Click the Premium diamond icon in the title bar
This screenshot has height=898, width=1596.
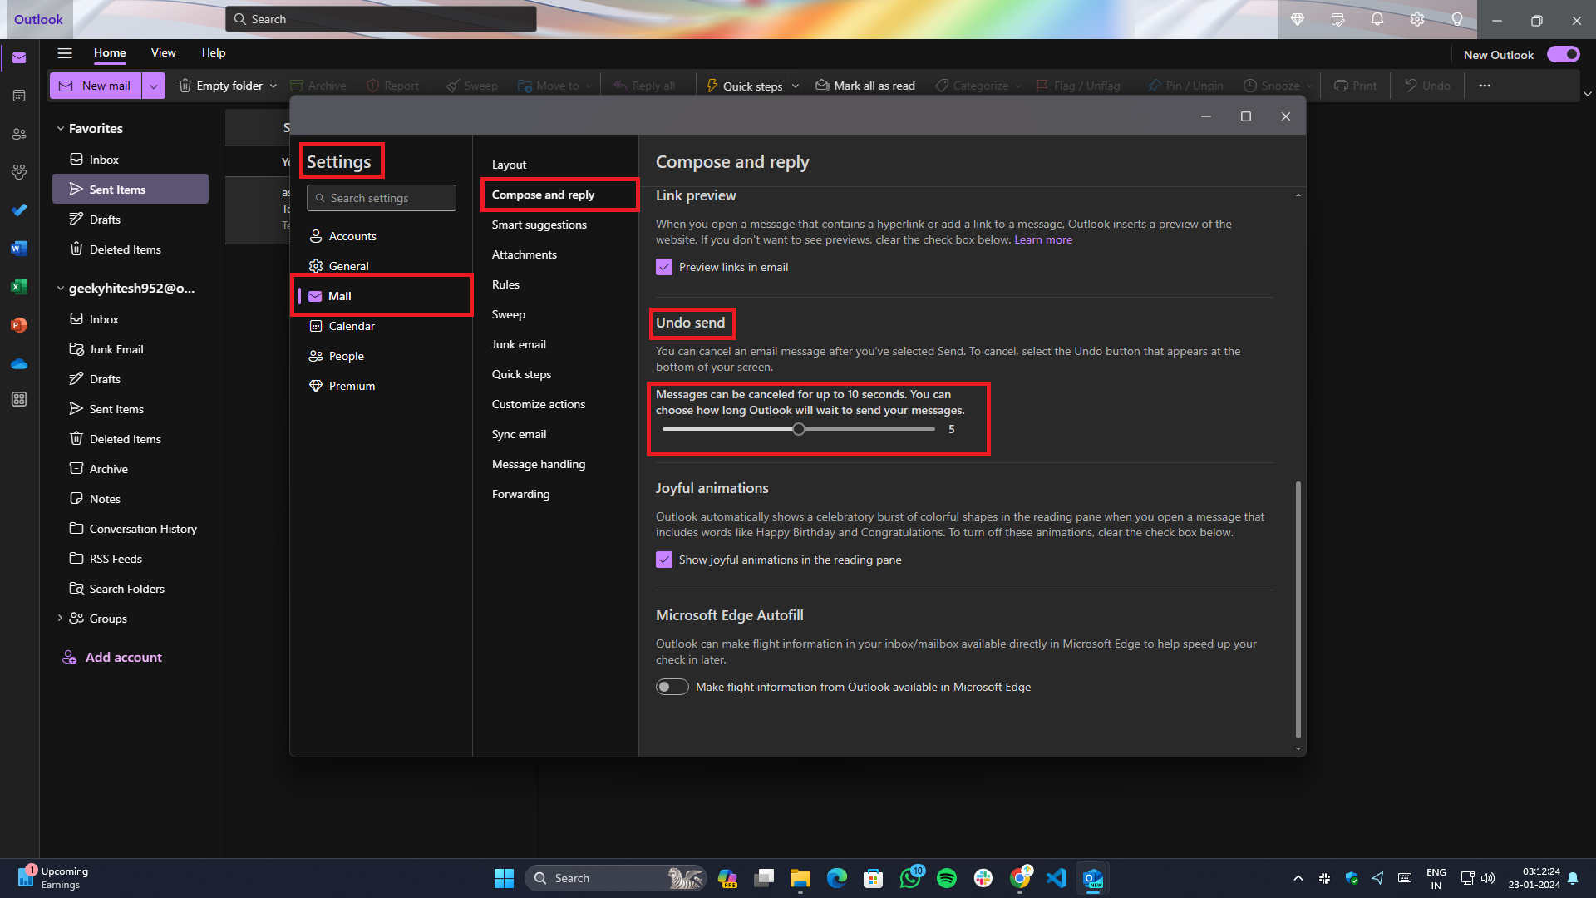point(1298,19)
